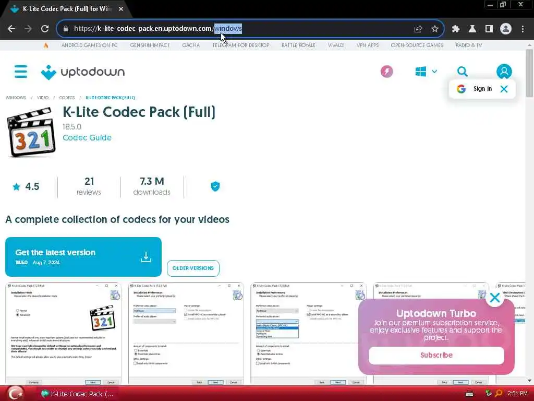
Task: Click the Chrome labs flask icon
Action: [x=472, y=29]
